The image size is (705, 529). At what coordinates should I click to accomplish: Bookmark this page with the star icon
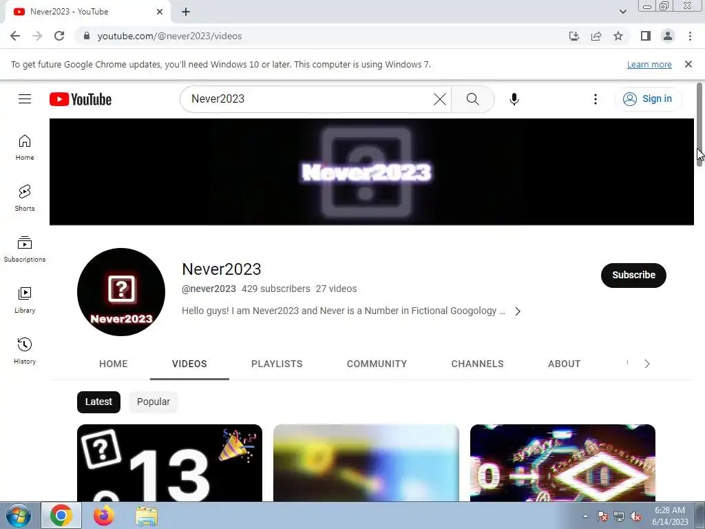coord(618,36)
